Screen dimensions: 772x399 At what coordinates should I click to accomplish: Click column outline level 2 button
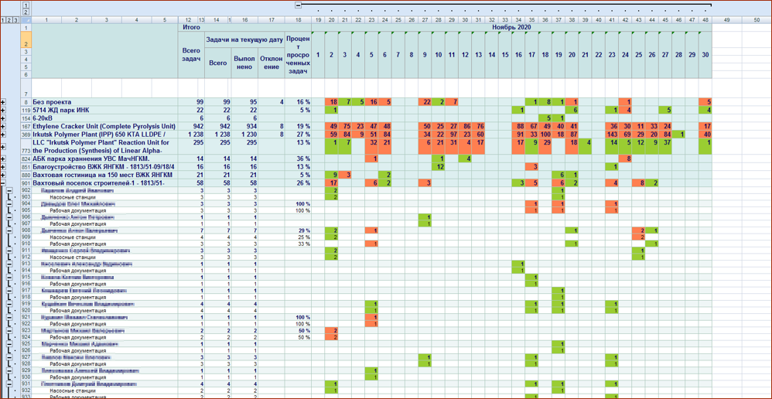pyautogui.click(x=26, y=11)
